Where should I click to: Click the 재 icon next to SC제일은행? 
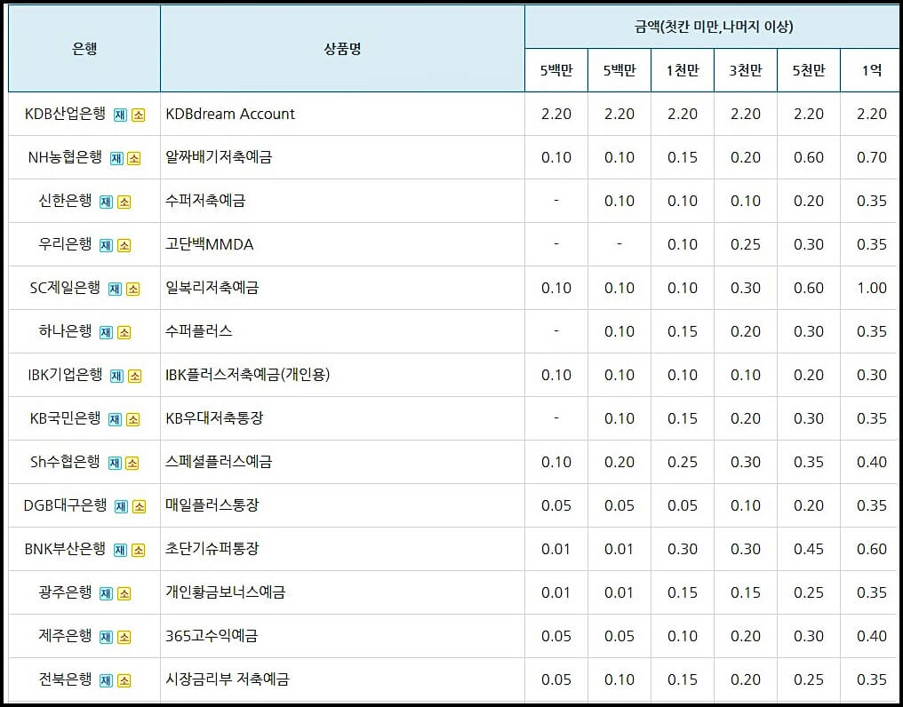pos(116,289)
